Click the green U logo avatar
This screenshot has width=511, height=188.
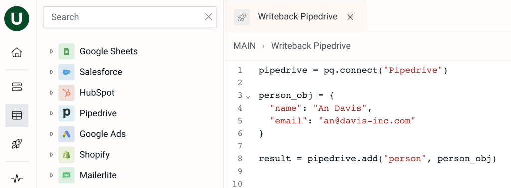(x=17, y=18)
